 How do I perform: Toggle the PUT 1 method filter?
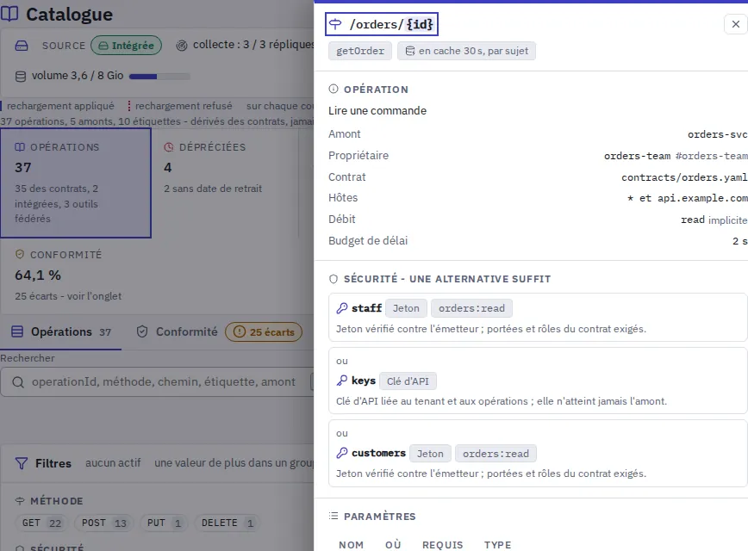(x=164, y=523)
